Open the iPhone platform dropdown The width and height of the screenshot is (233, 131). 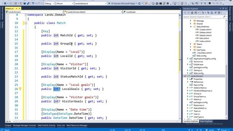click(x=65, y=3)
